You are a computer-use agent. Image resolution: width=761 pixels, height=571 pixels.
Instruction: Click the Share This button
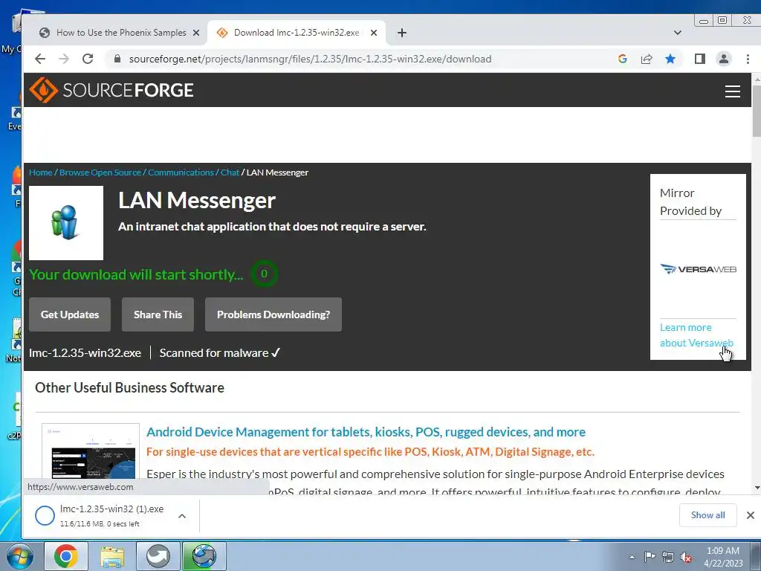(x=158, y=314)
